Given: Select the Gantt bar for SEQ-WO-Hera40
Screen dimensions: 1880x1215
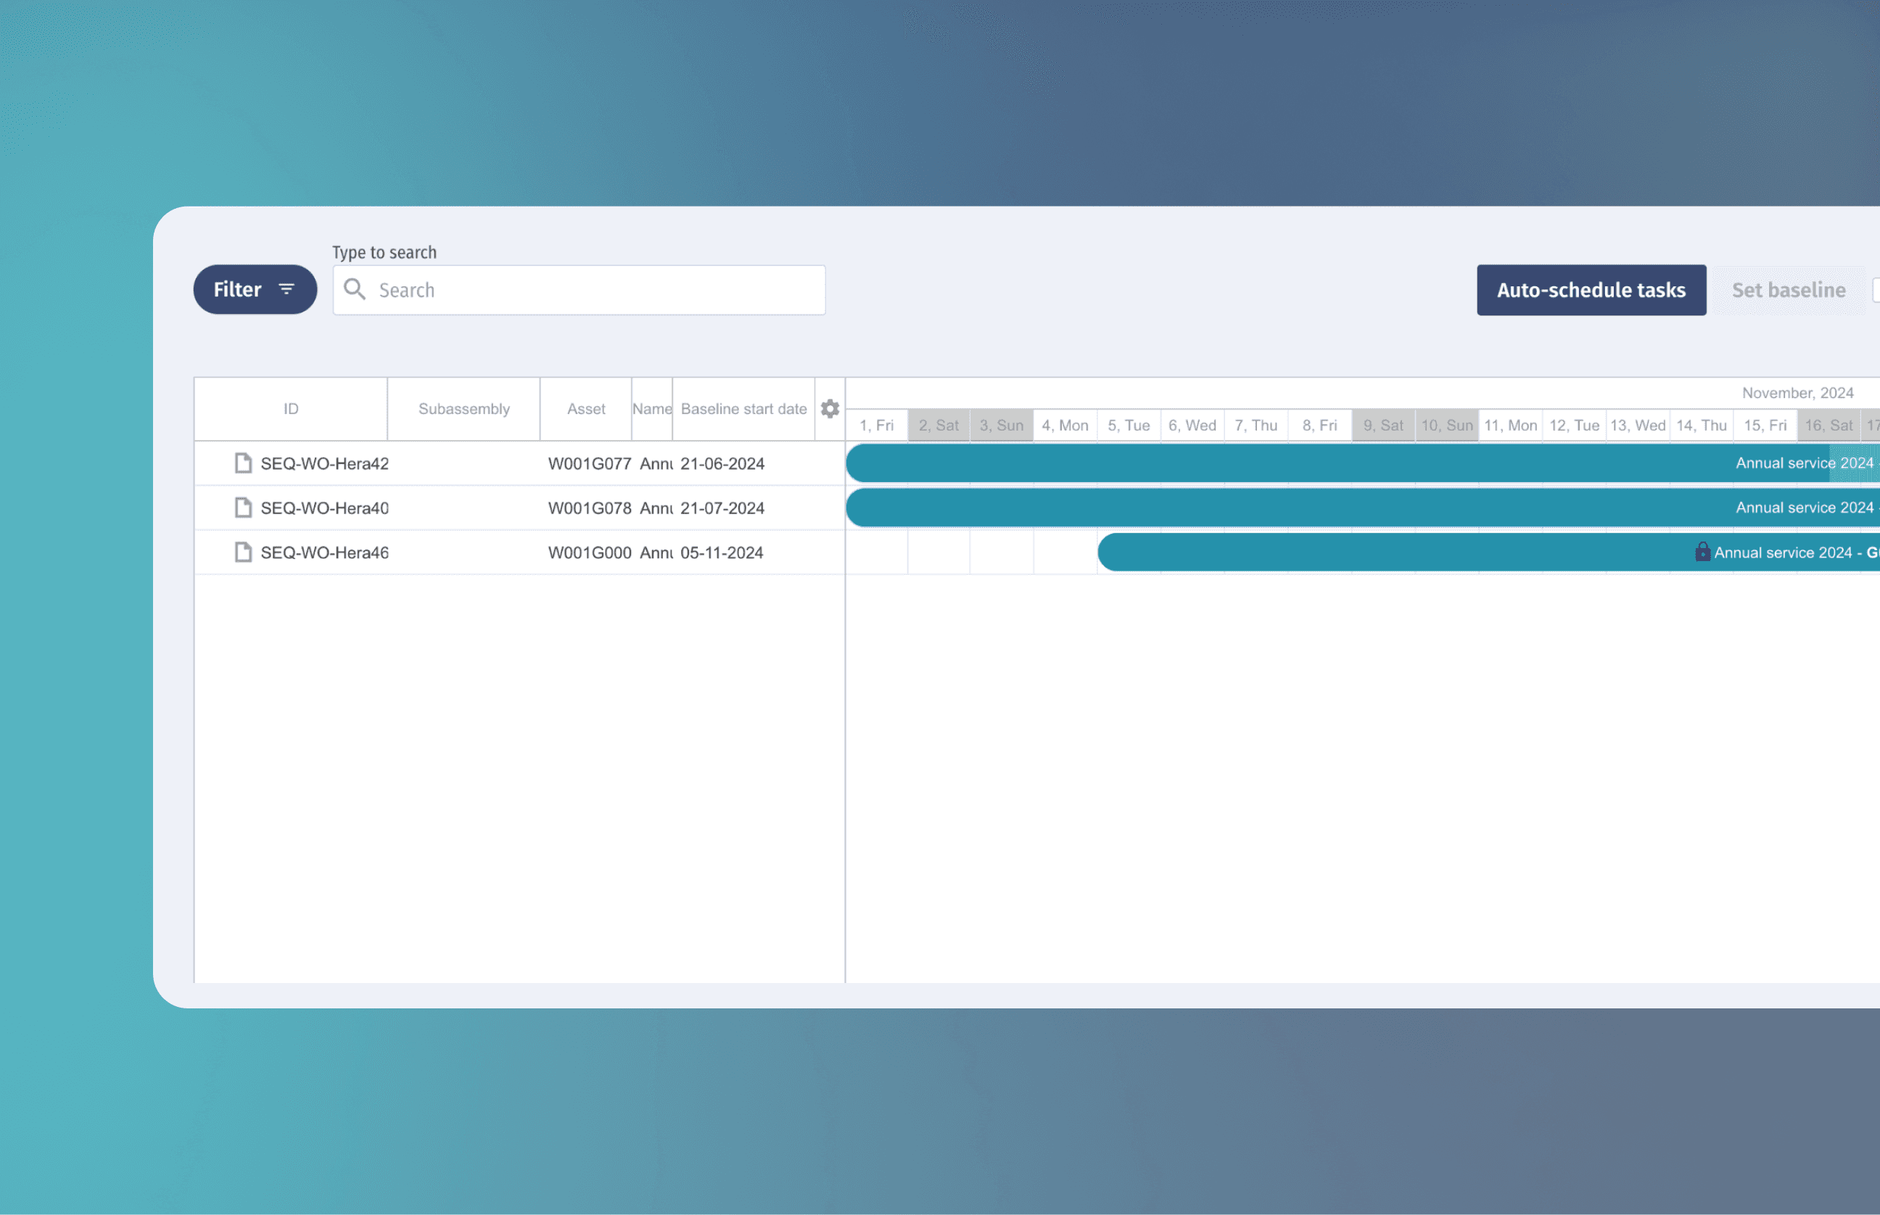Looking at the screenshot, I should 1263,507.
